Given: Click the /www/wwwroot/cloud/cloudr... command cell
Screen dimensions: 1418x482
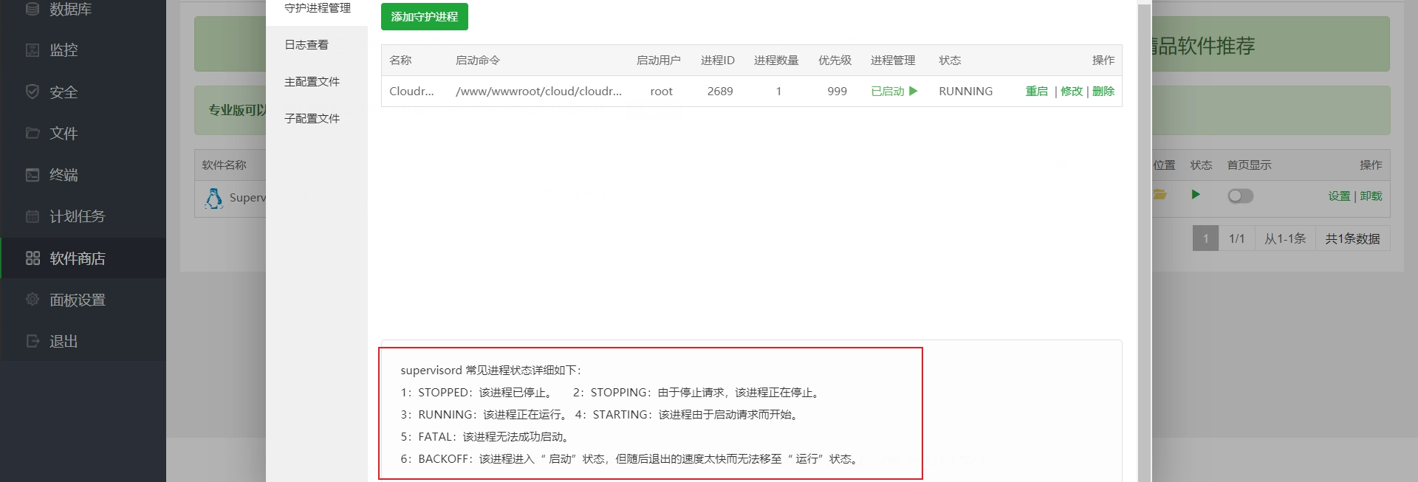Looking at the screenshot, I should point(538,91).
